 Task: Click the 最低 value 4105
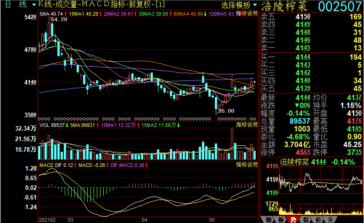354,129
